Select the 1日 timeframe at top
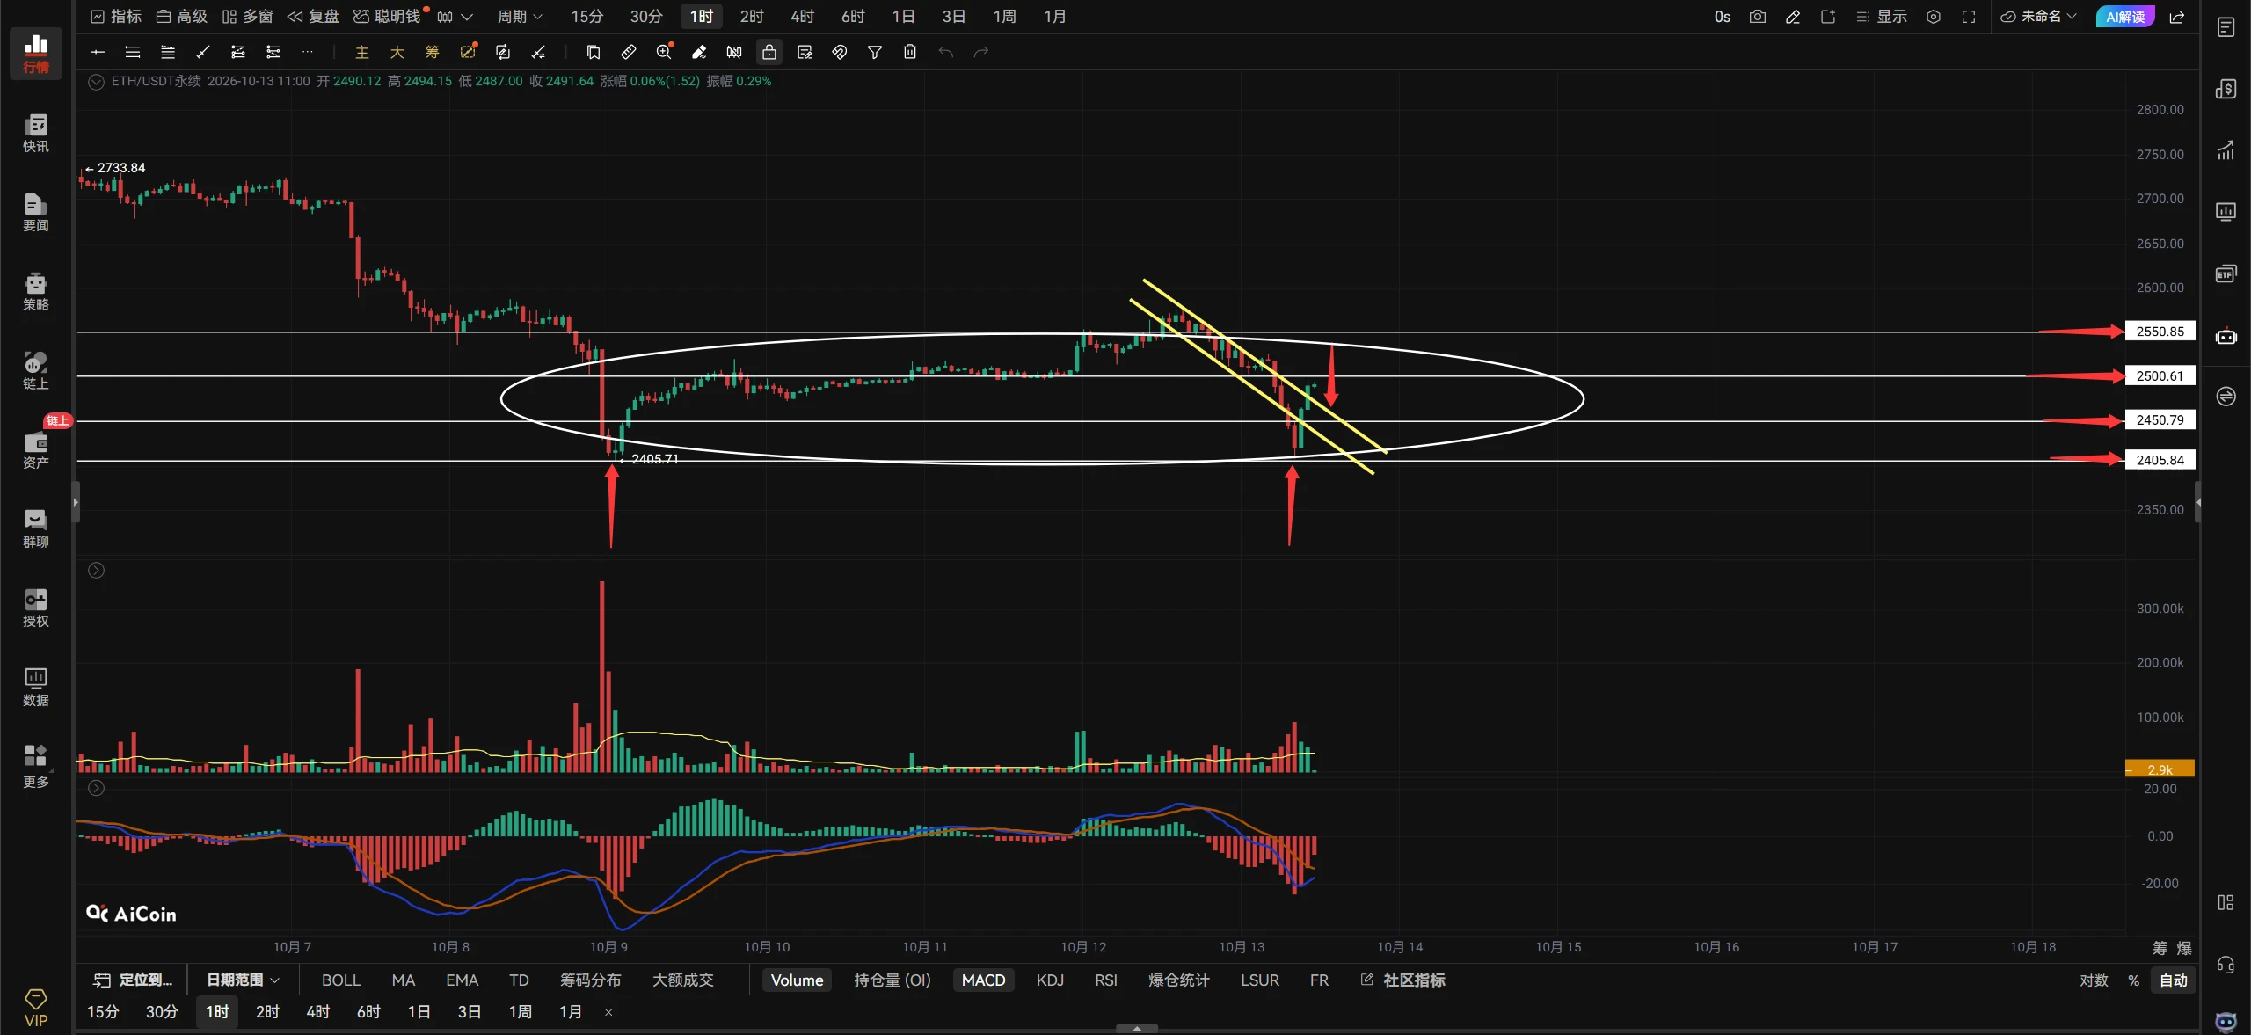Image resolution: width=2251 pixels, height=1035 pixels. click(903, 17)
